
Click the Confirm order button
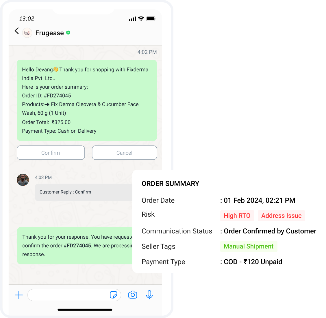(x=51, y=153)
